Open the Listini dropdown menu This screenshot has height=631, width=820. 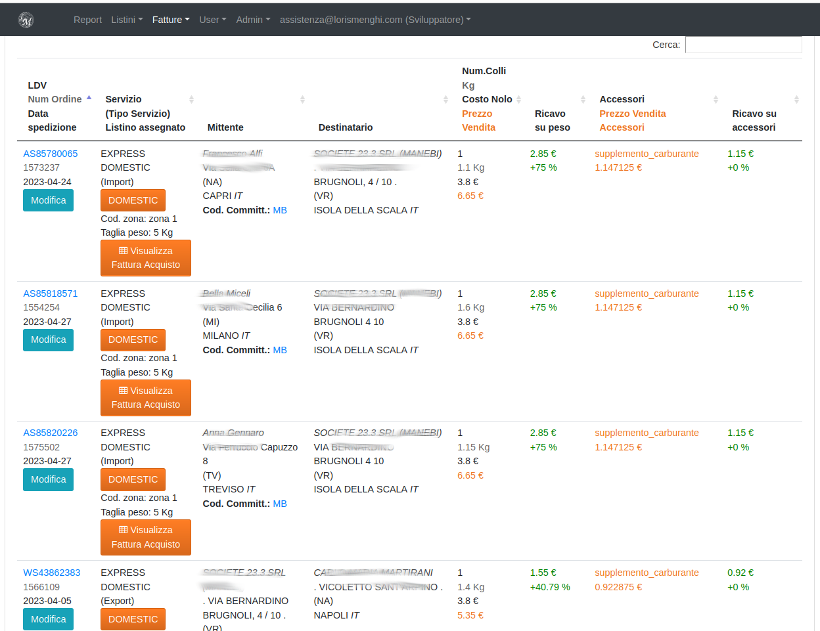tap(126, 20)
